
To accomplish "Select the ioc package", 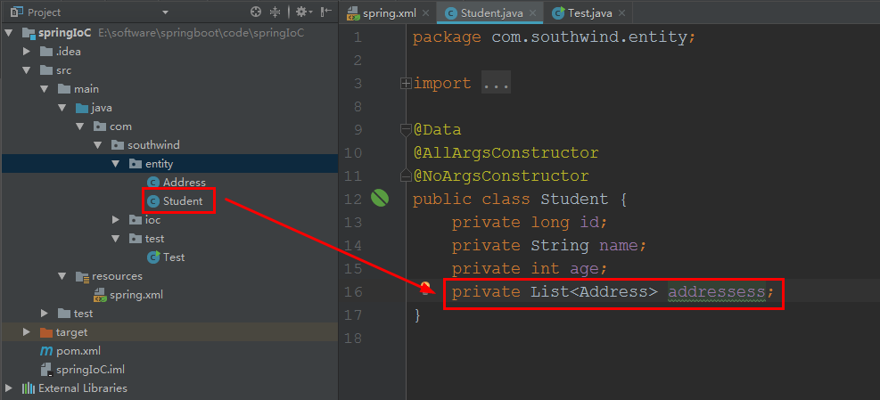I will [152, 220].
